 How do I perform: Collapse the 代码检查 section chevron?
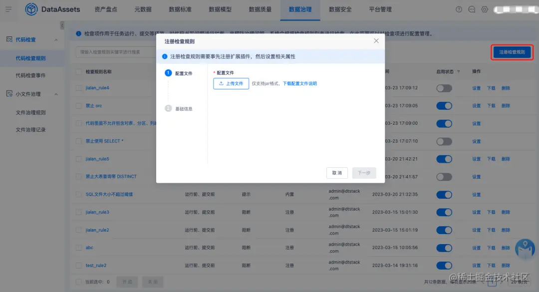[x=56, y=40]
